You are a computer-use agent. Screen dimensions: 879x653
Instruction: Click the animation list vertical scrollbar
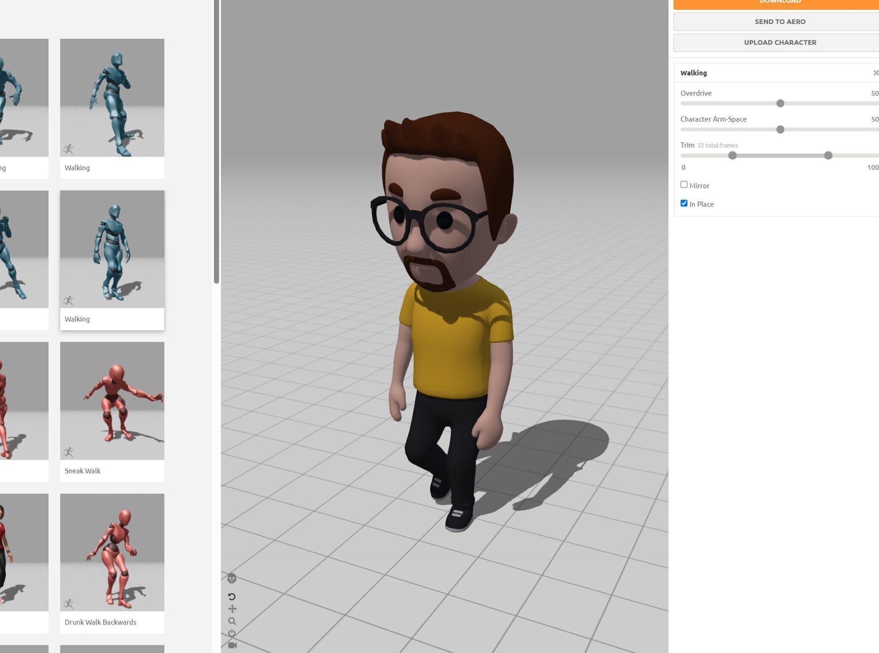click(216, 142)
